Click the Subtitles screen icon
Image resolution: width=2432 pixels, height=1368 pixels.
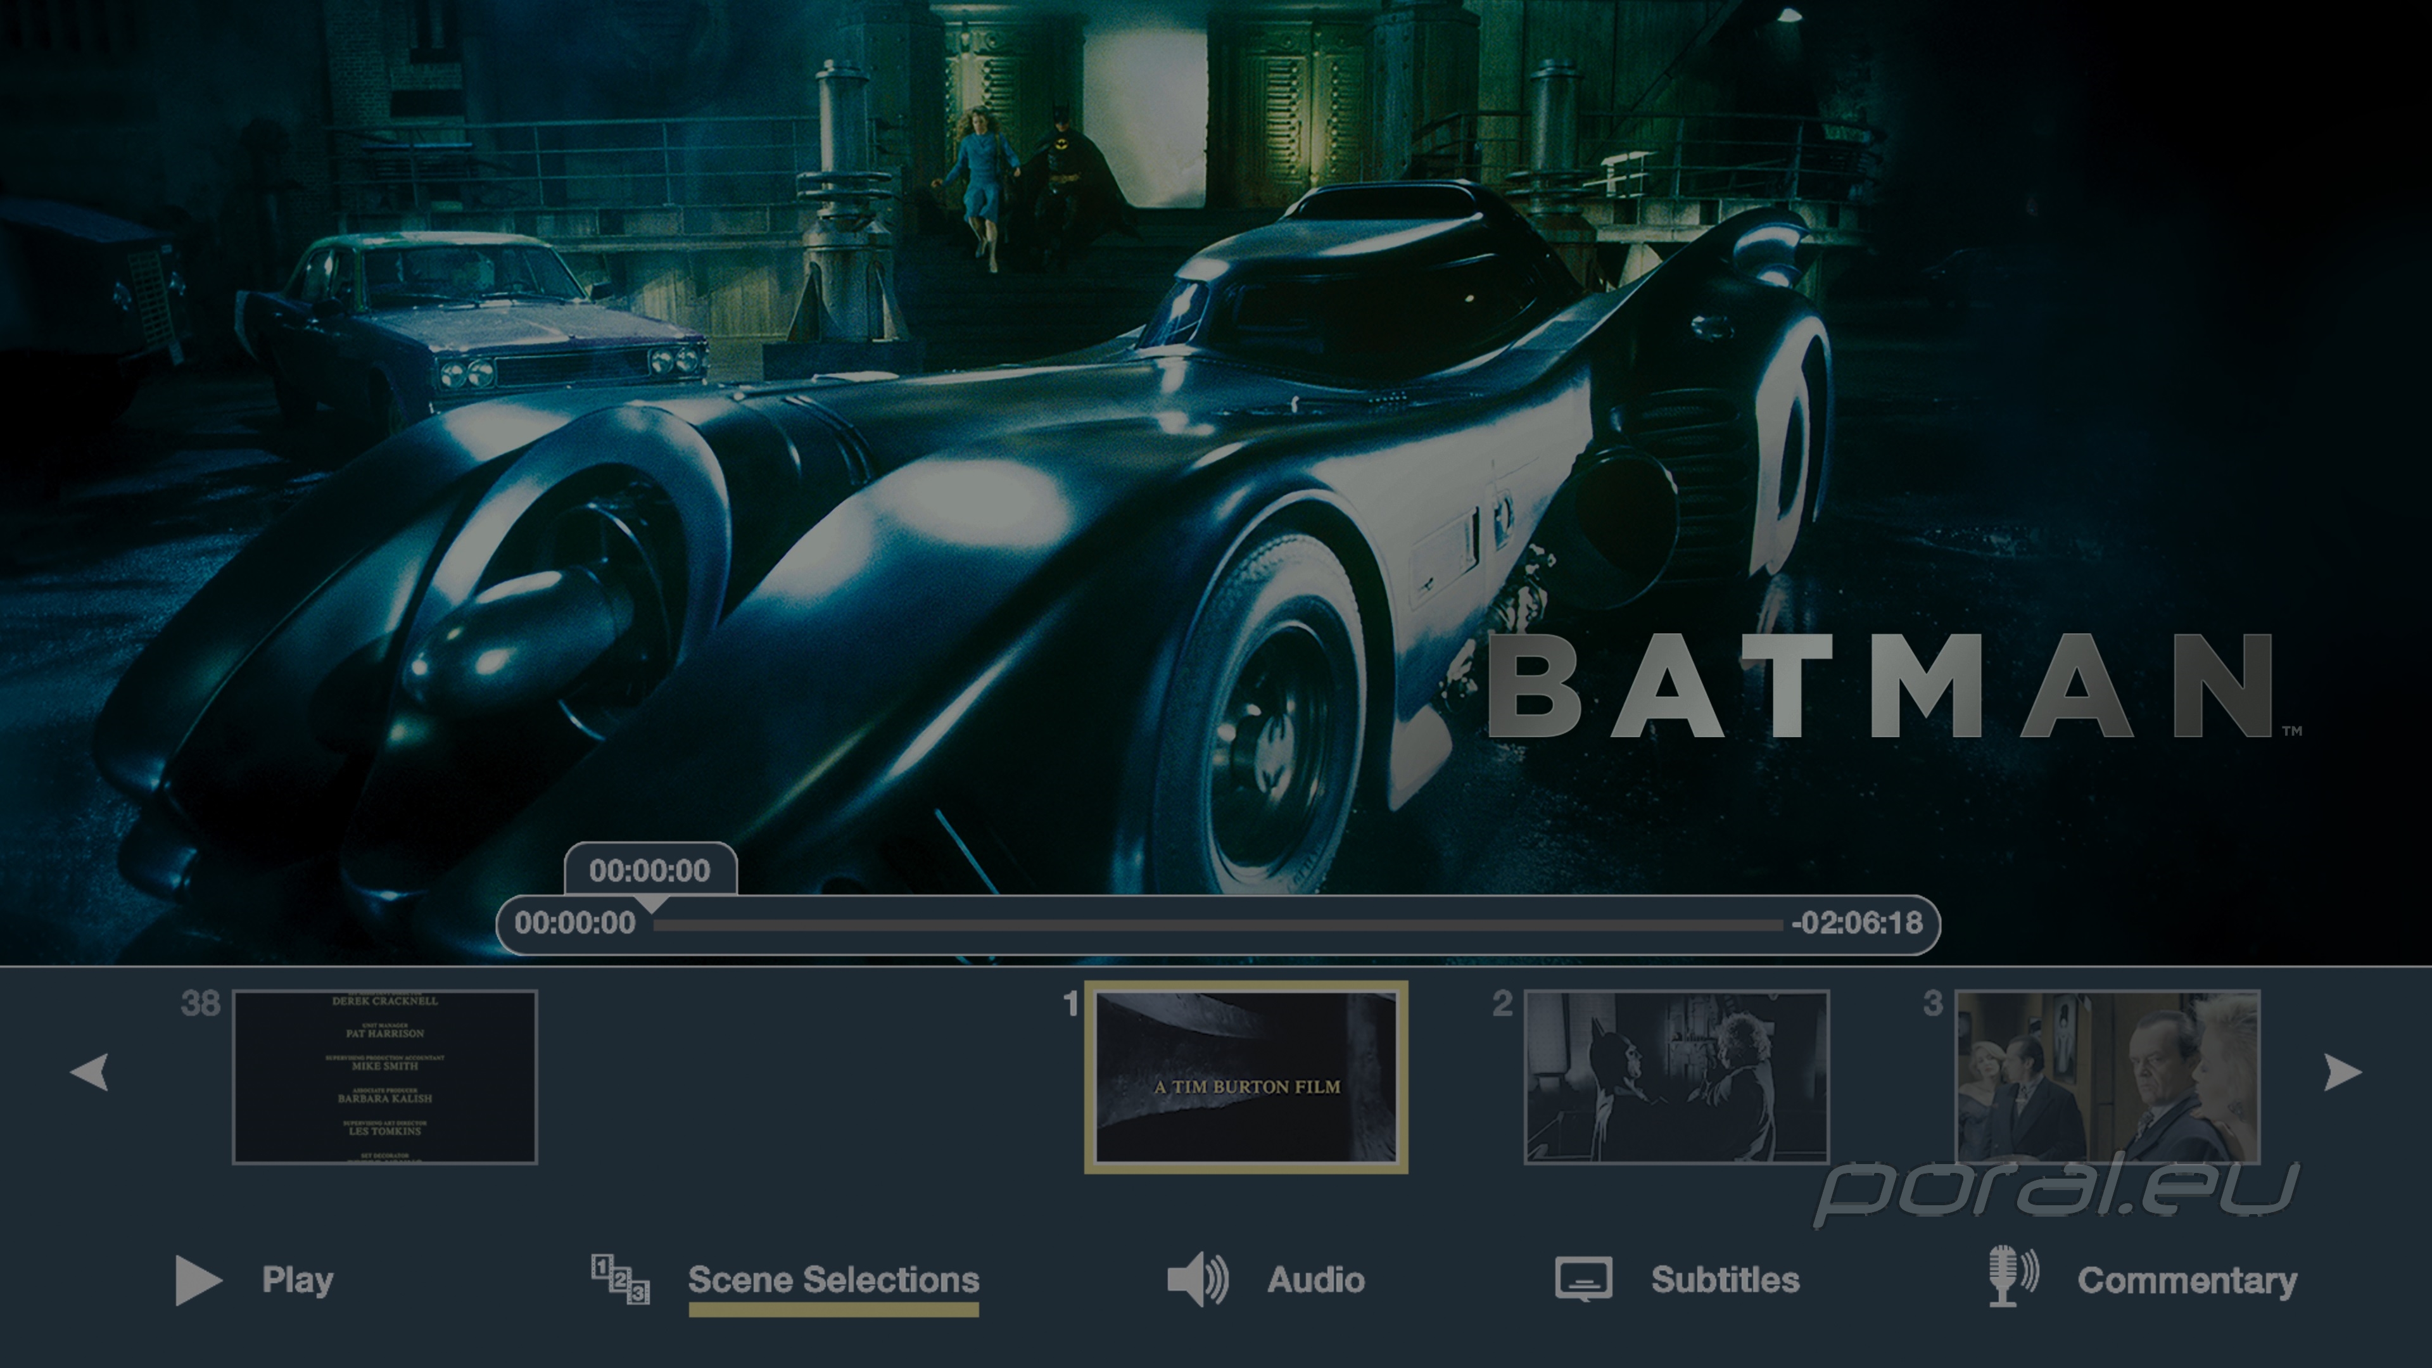pyautogui.click(x=1583, y=1279)
